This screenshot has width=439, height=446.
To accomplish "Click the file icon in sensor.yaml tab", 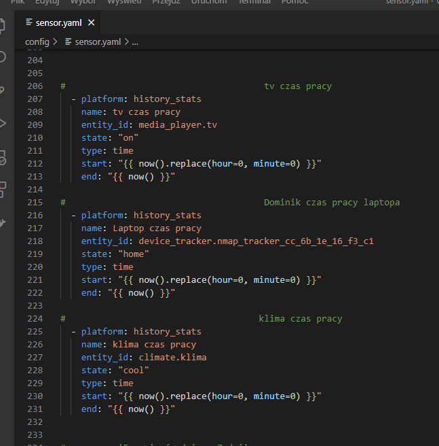I will tap(29, 22).
